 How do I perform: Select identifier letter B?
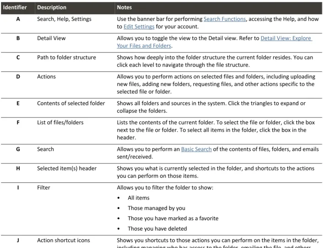pos(18,38)
